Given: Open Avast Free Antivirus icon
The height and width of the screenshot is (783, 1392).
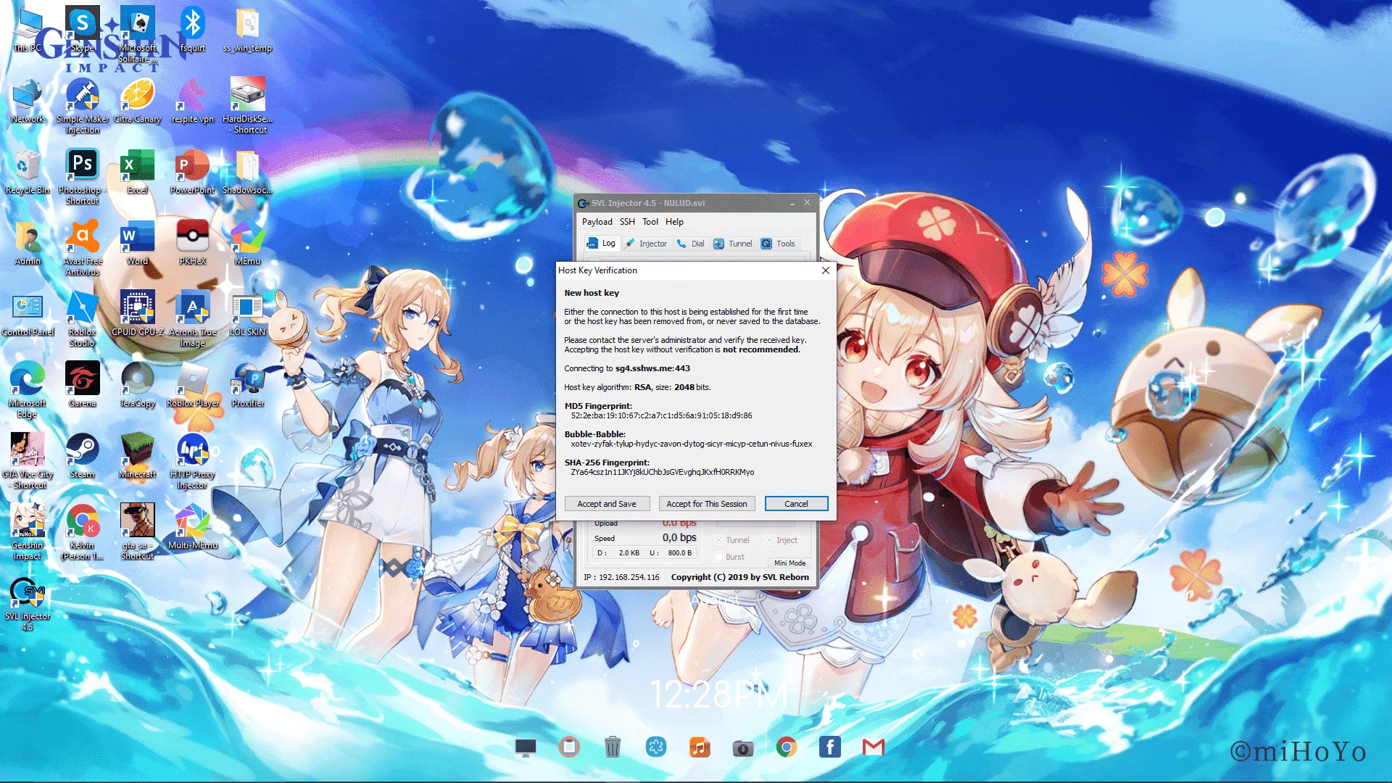Looking at the screenshot, I should (x=83, y=249).
